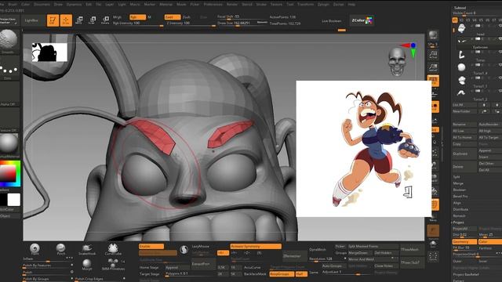Select the Rotate transform tool icon

click(105, 20)
